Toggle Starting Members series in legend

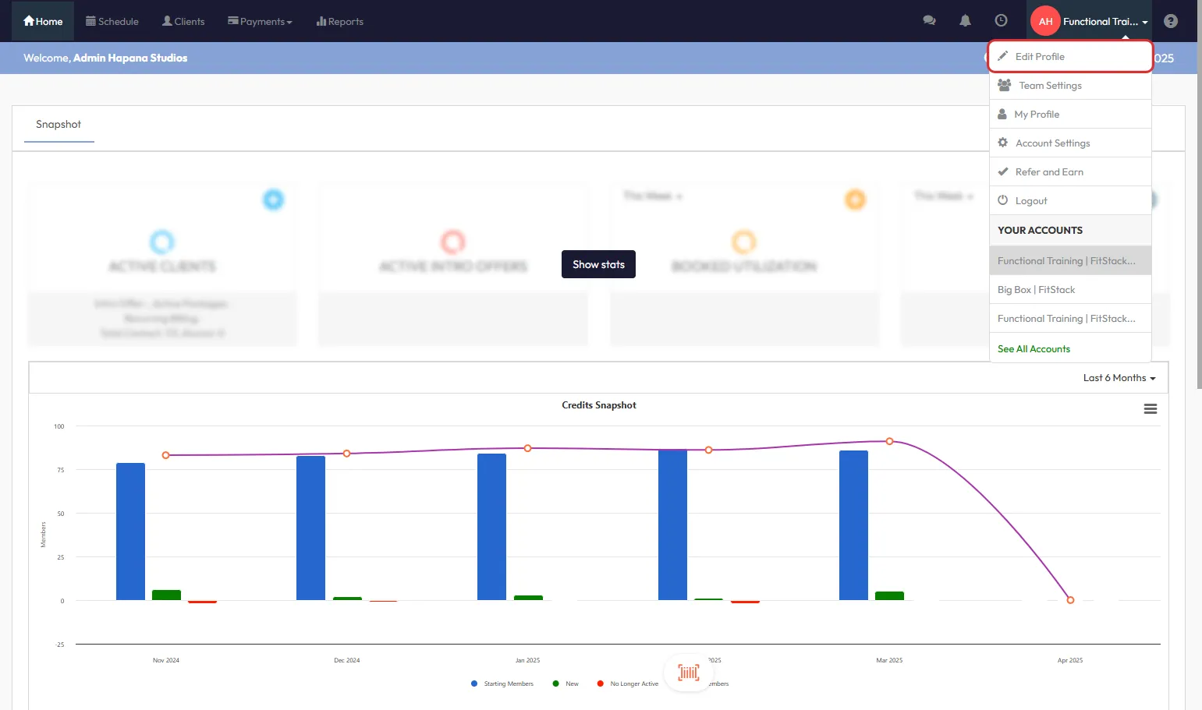pos(502,684)
